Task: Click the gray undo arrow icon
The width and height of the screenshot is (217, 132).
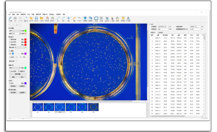Action: [x=79, y=18]
